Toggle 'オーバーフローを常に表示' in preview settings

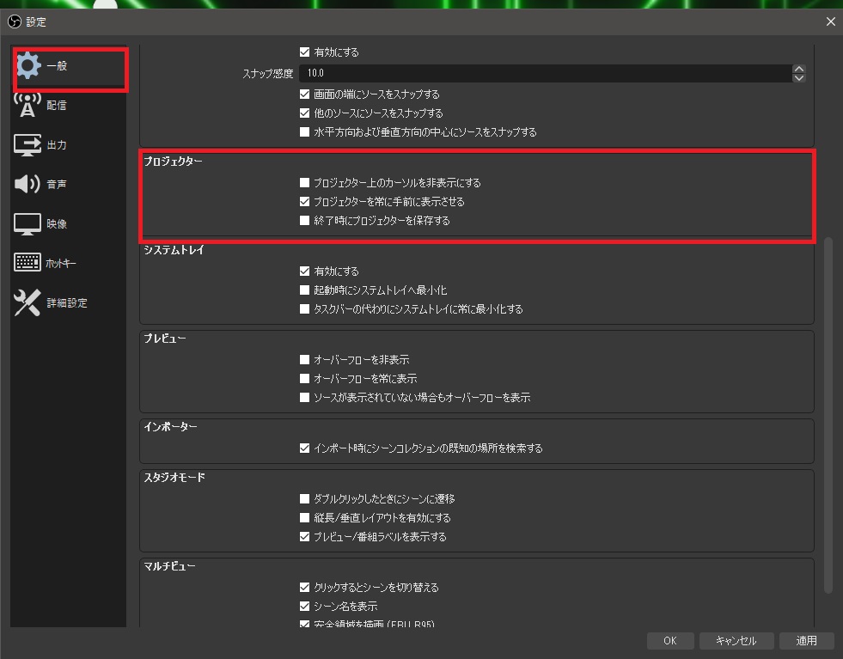point(305,378)
